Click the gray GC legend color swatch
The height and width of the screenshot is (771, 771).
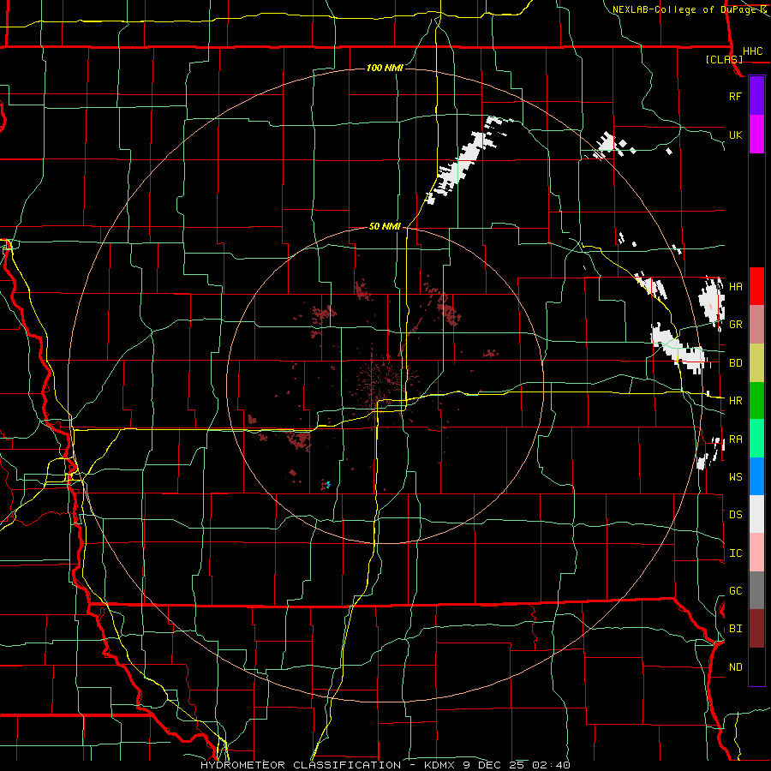click(x=756, y=590)
